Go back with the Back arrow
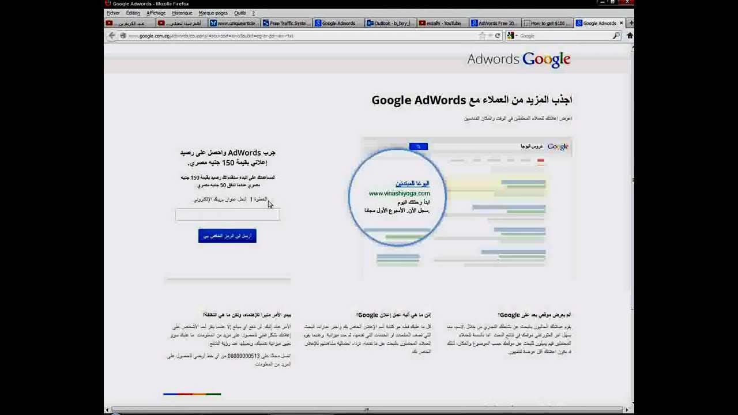 [x=112, y=36]
